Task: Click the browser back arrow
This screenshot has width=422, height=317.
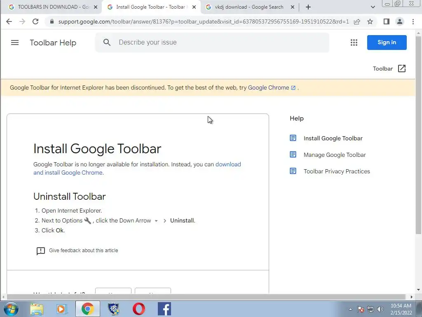Action: point(9,21)
